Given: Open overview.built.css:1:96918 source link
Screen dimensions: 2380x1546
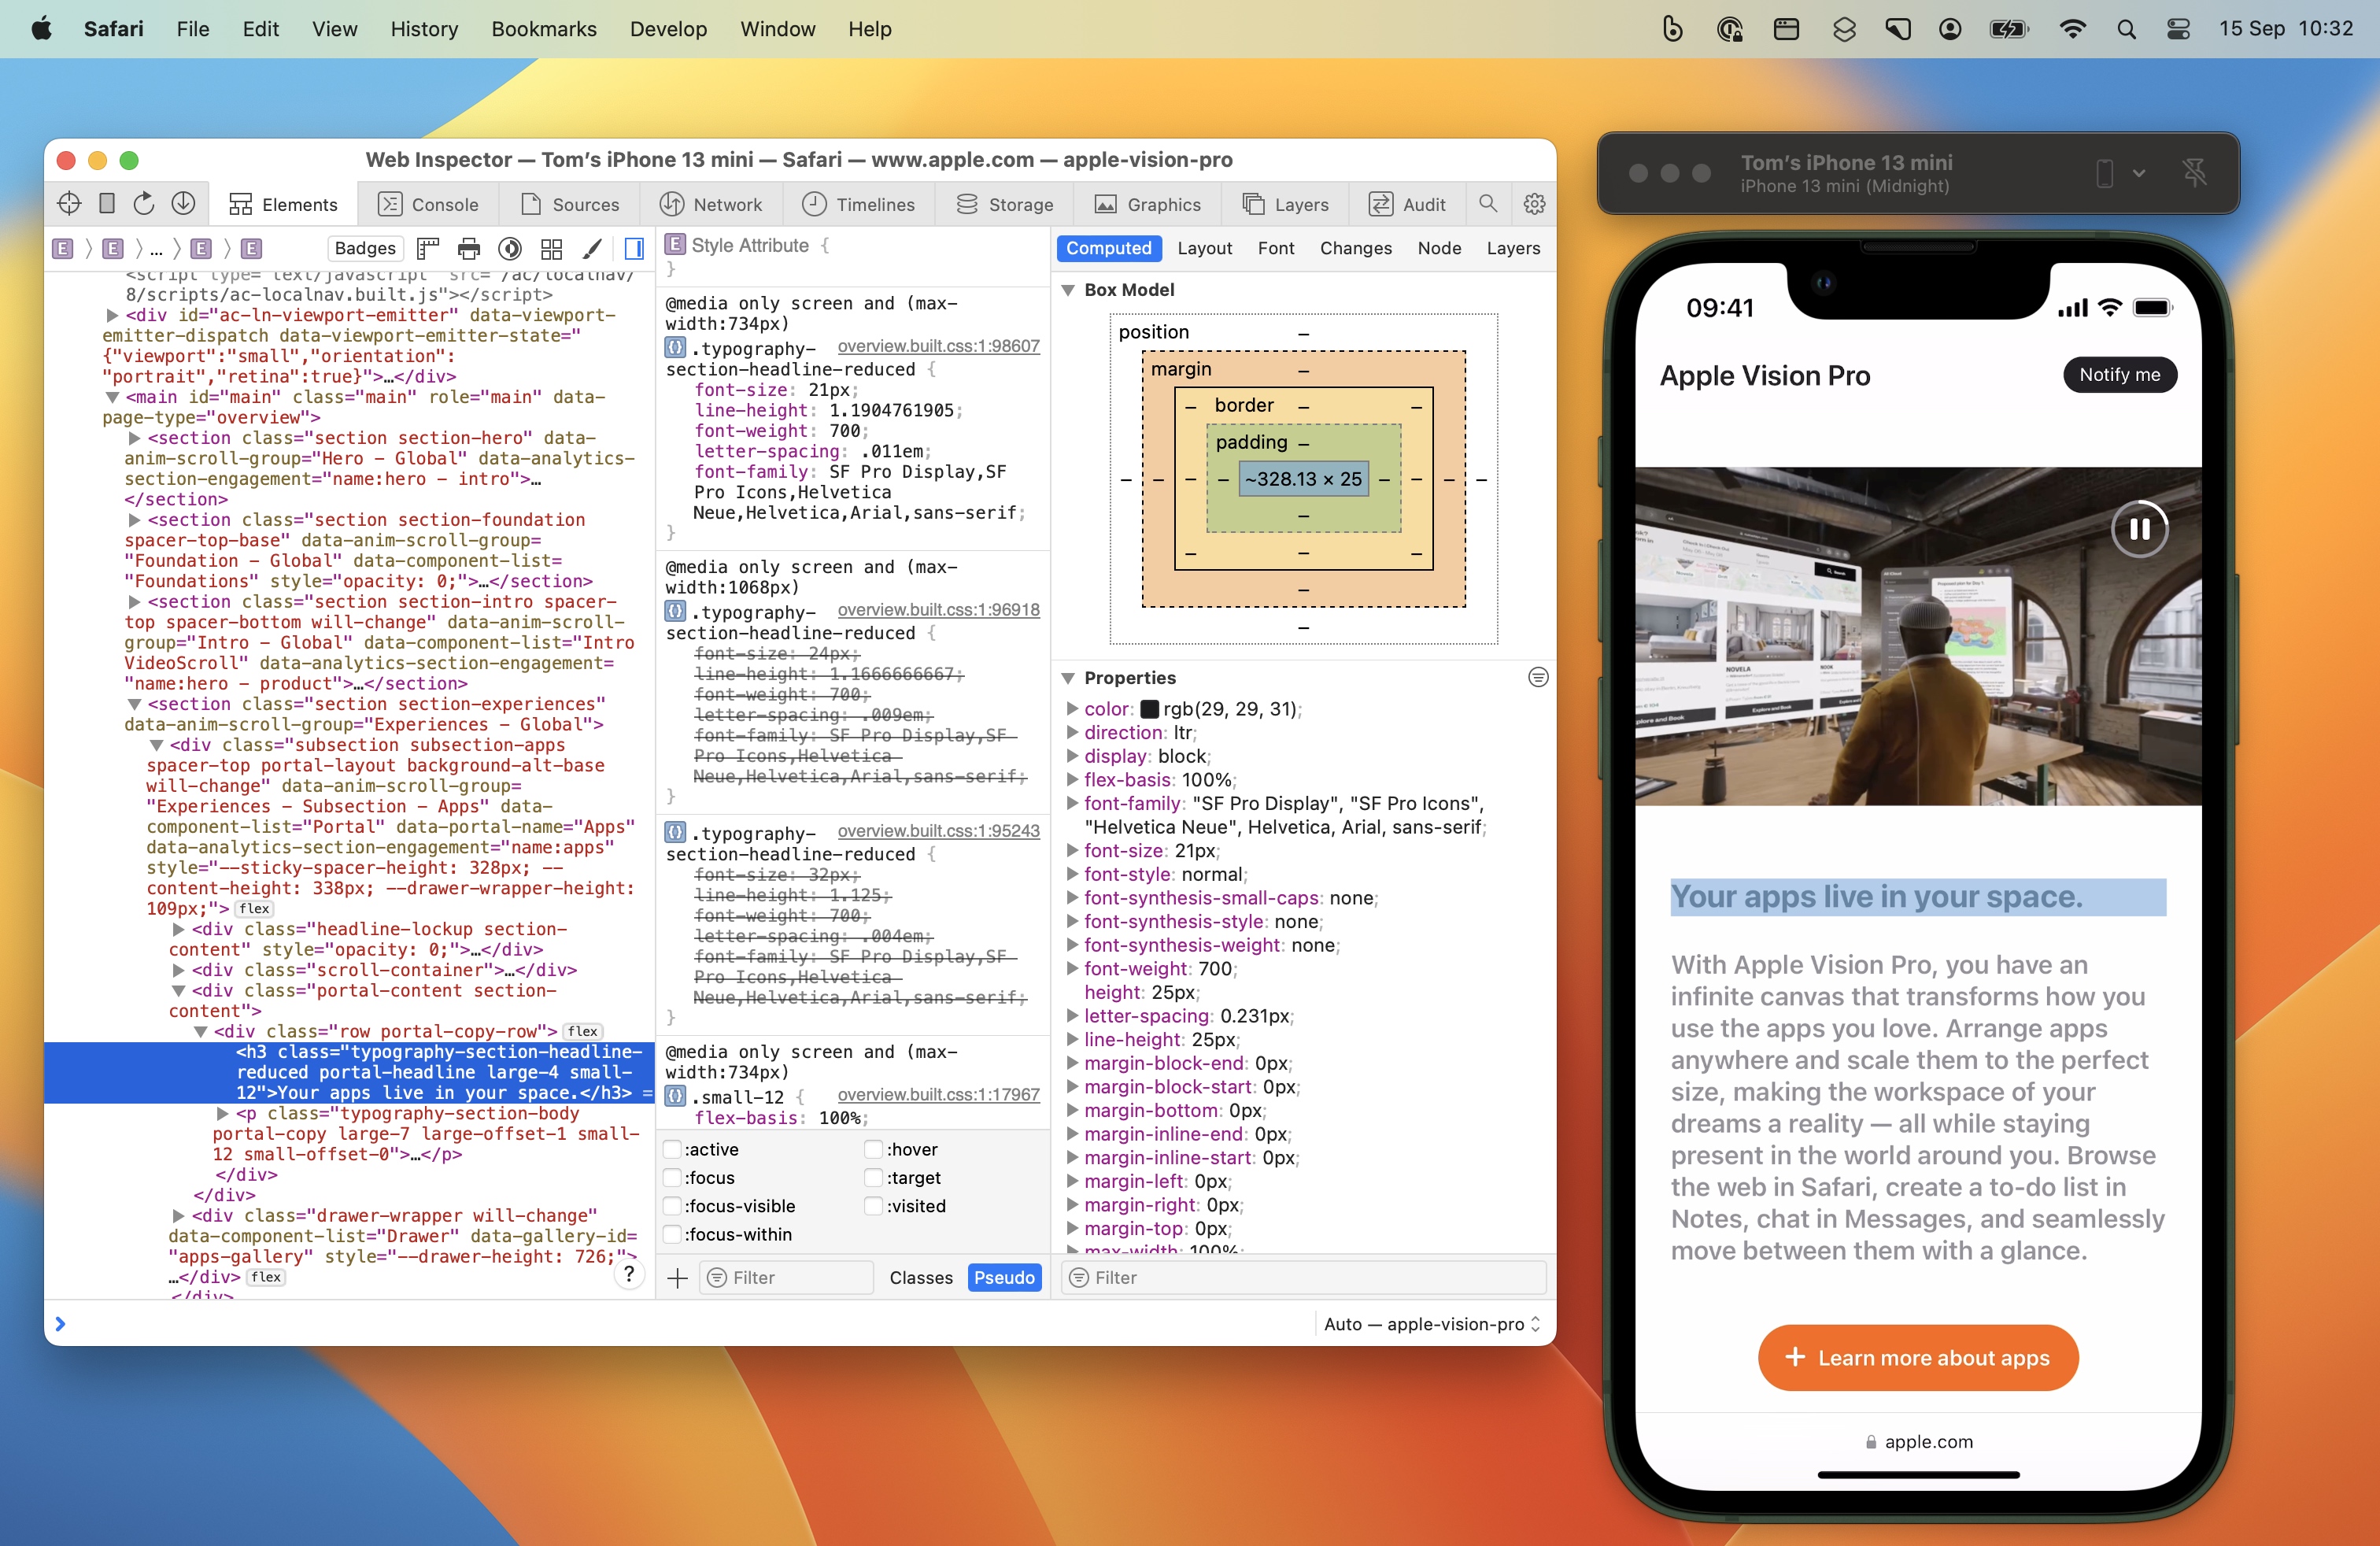Looking at the screenshot, I should coord(938,610).
